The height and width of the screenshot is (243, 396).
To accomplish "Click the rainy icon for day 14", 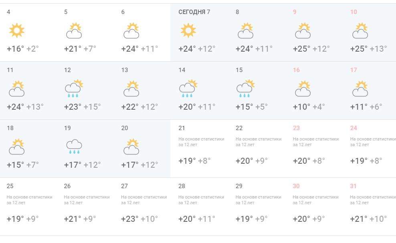I will pyautogui.click(x=188, y=89).
